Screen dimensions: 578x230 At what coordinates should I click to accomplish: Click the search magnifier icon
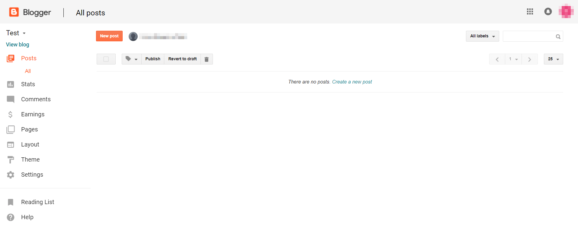(x=558, y=36)
